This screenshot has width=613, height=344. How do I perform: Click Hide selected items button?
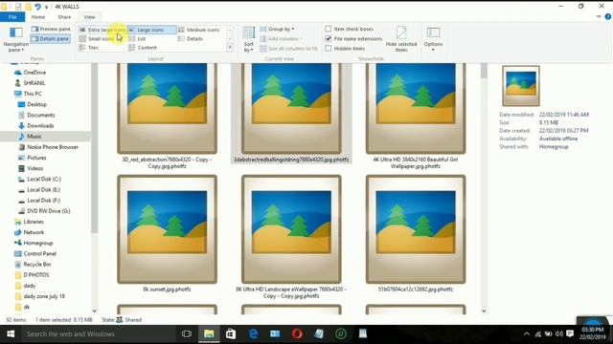pyautogui.click(x=401, y=39)
